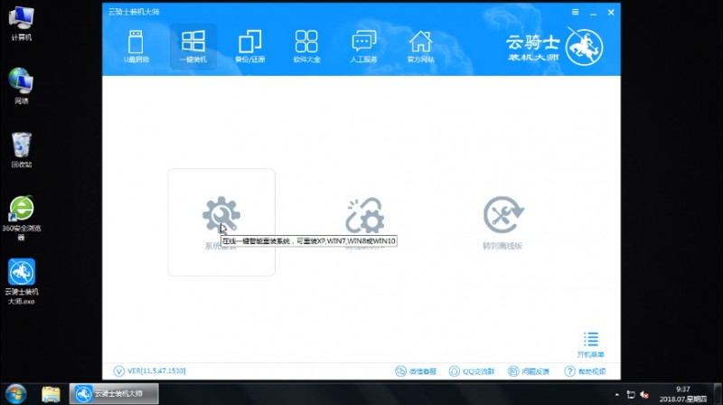723x405 pixels.
Task: Click the 系统重装 gear-wrench icon
Action: pos(221,214)
